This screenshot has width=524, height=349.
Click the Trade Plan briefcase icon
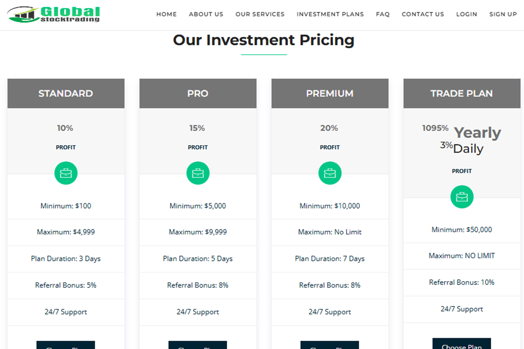point(462,197)
